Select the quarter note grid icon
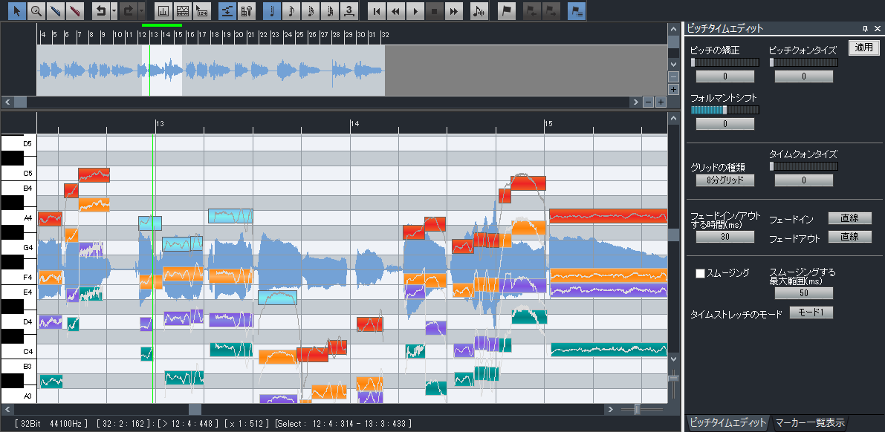This screenshot has height=432, width=885. click(x=273, y=11)
